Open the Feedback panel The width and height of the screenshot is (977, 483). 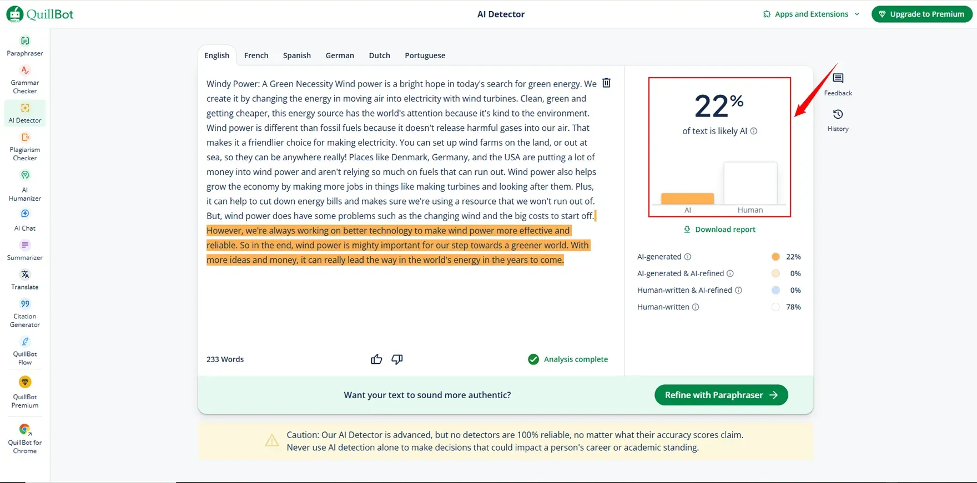[x=838, y=84]
